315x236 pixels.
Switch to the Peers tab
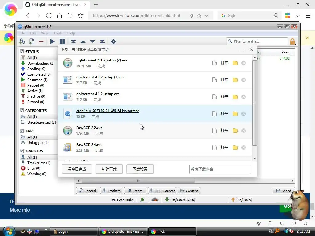pyautogui.click(x=135, y=191)
